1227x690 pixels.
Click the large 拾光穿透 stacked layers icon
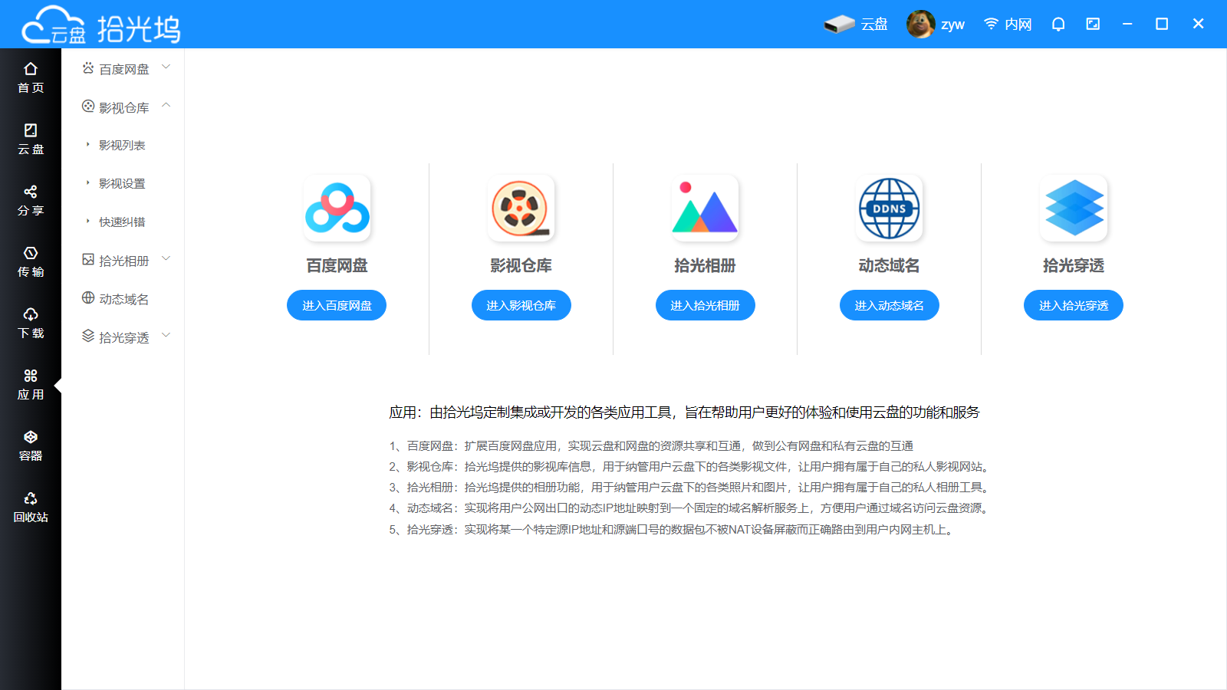tap(1074, 209)
